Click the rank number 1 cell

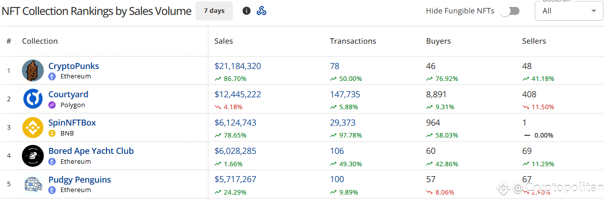(8, 70)
